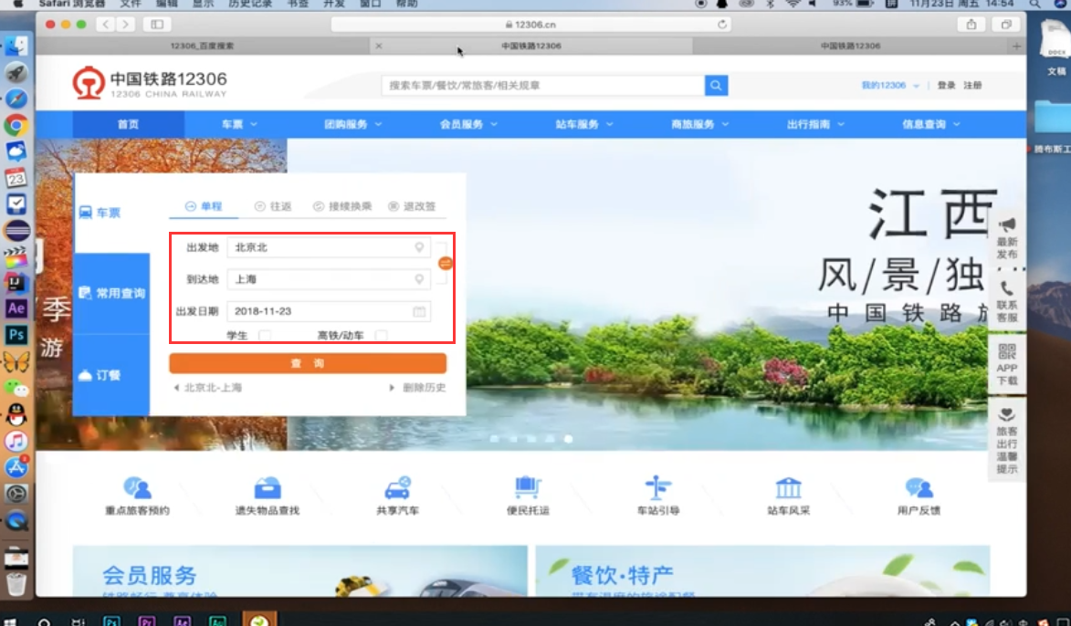Switch to rightmost 中国铁路12306 browser tab
The width and height of the screenshot is (1071, 626).
click(850, 46)
